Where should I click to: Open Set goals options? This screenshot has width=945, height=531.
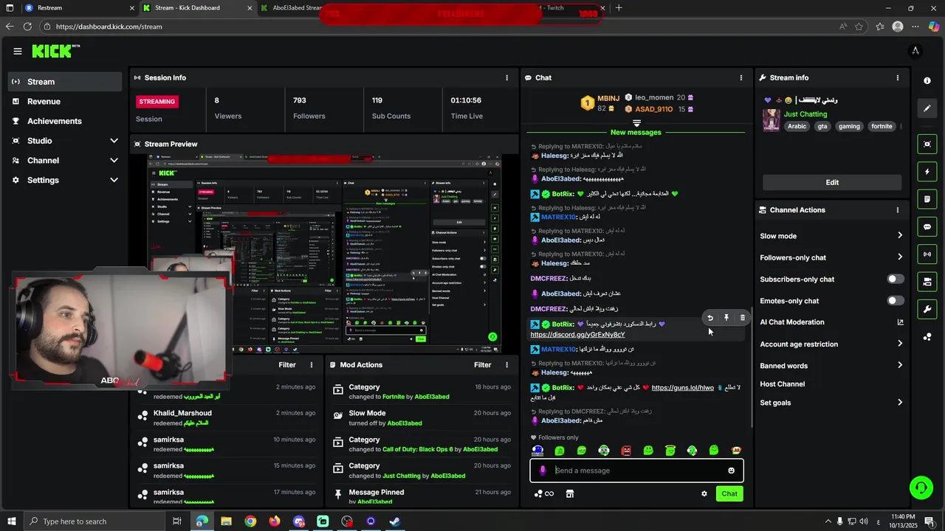coord(831,403)
